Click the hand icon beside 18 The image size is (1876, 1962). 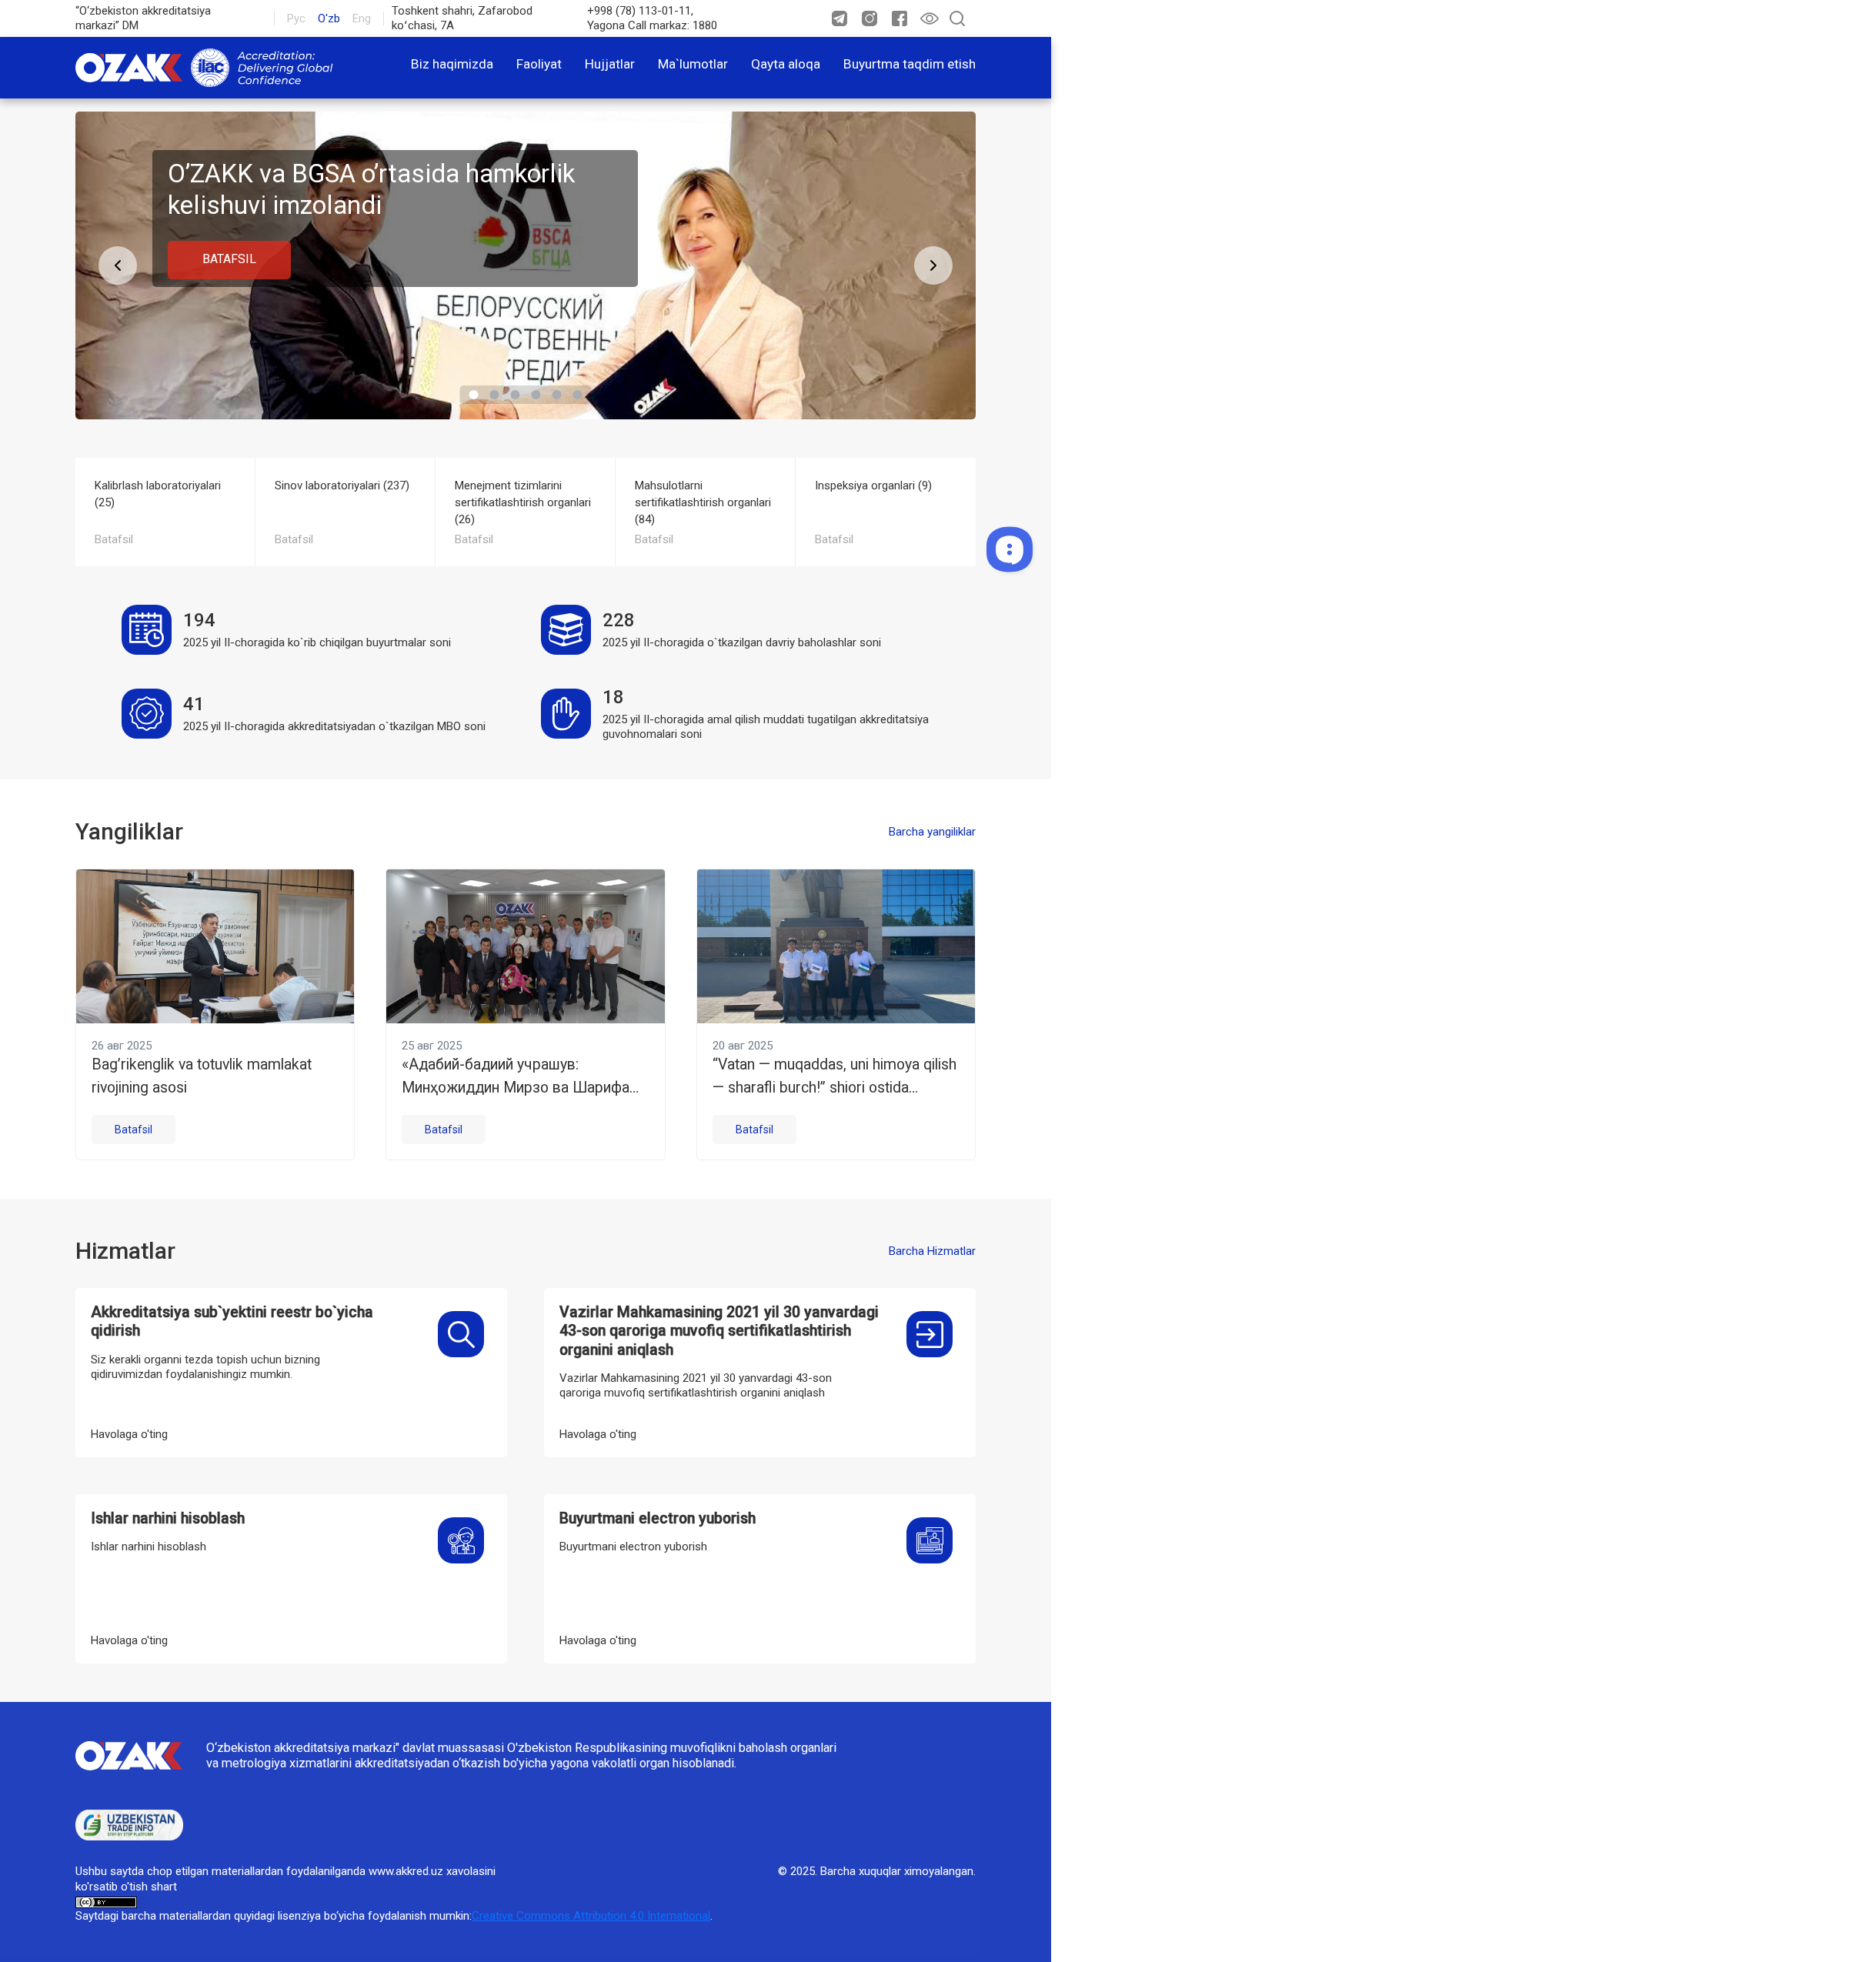click(x=566, y=714)
